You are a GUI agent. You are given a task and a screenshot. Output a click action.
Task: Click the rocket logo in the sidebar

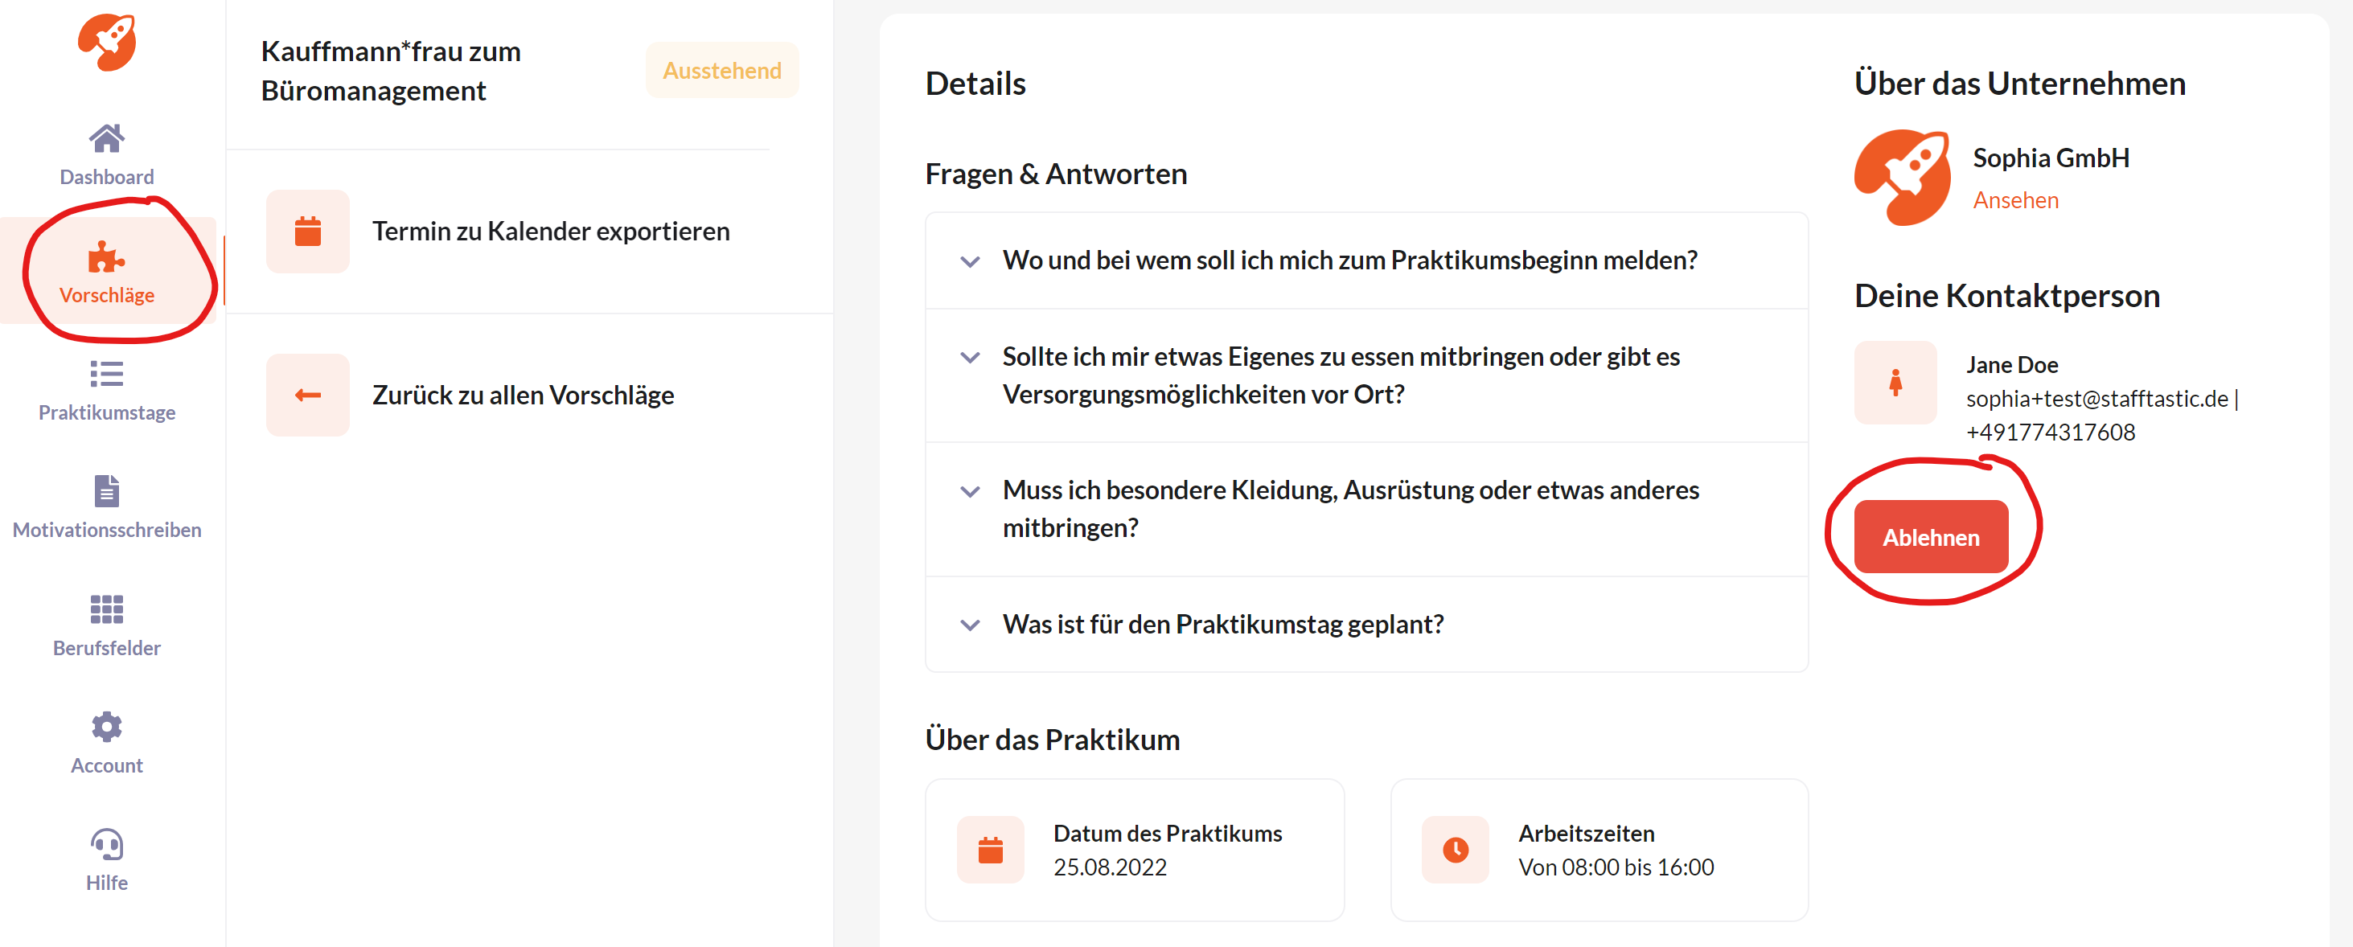[x=107, y=41]
